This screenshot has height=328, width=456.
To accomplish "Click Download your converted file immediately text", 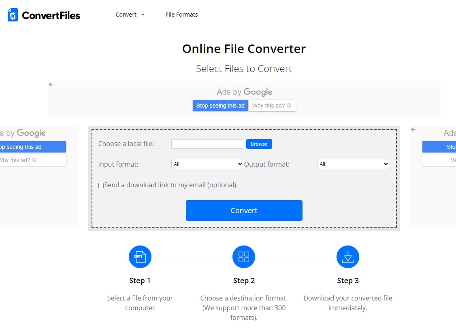I will (348, 303).
